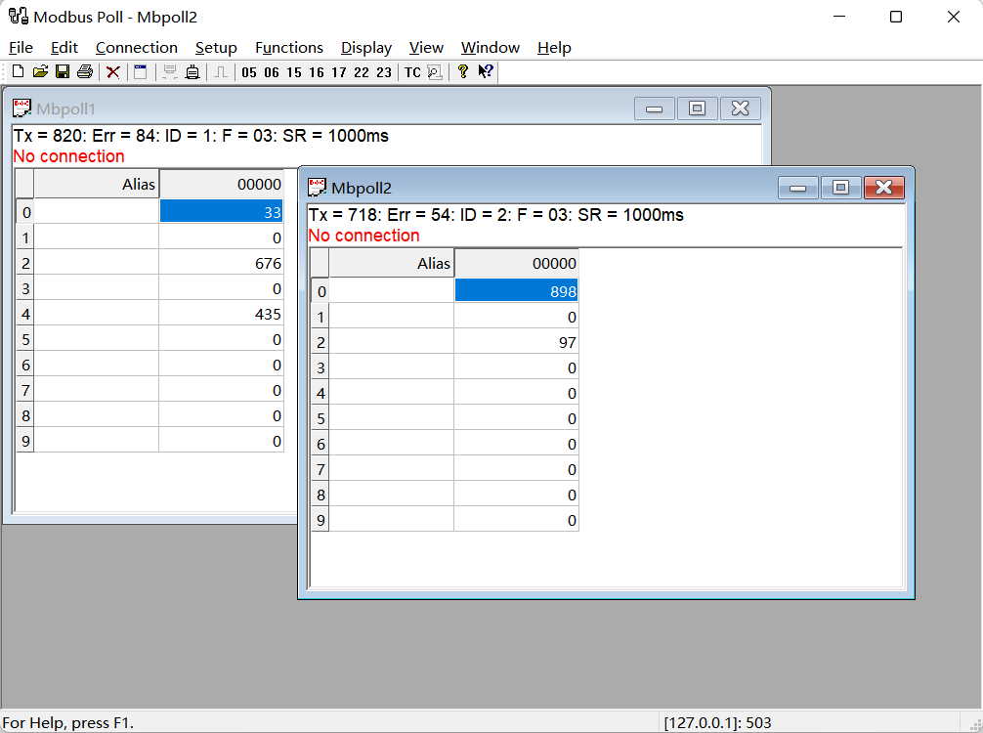983x733 pixels.
Task: Open the Setup menu
Action: (216, 48)
